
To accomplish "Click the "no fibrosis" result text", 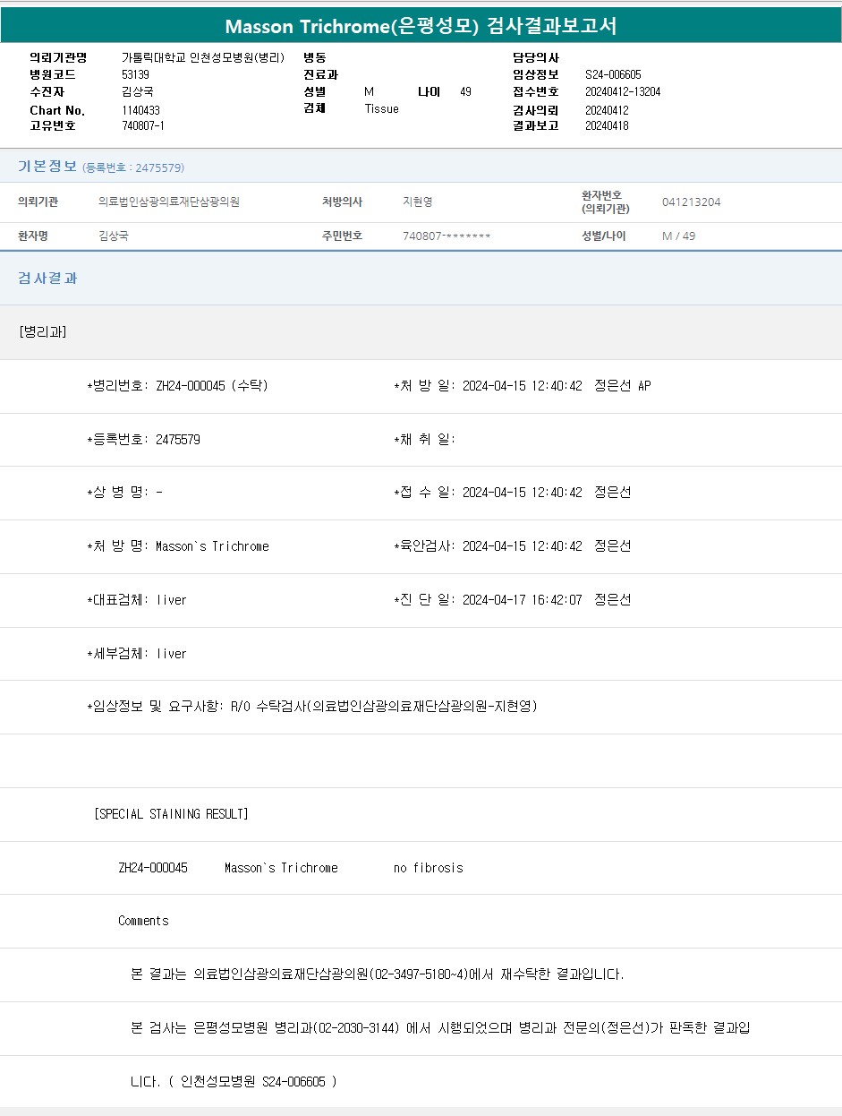I will [x=428, y=868].
